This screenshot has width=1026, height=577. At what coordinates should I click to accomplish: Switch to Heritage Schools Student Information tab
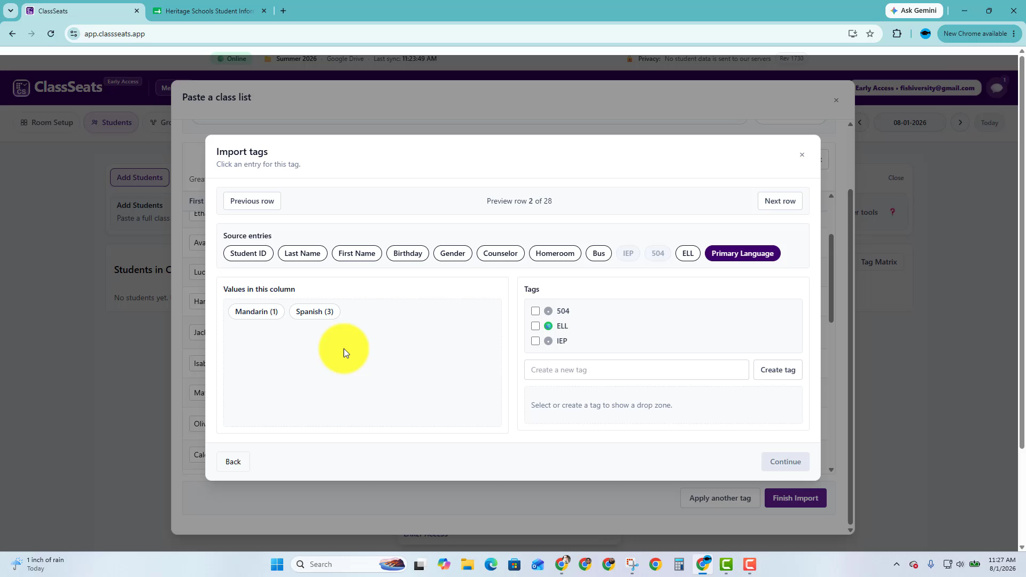click(x=209, y=11)
